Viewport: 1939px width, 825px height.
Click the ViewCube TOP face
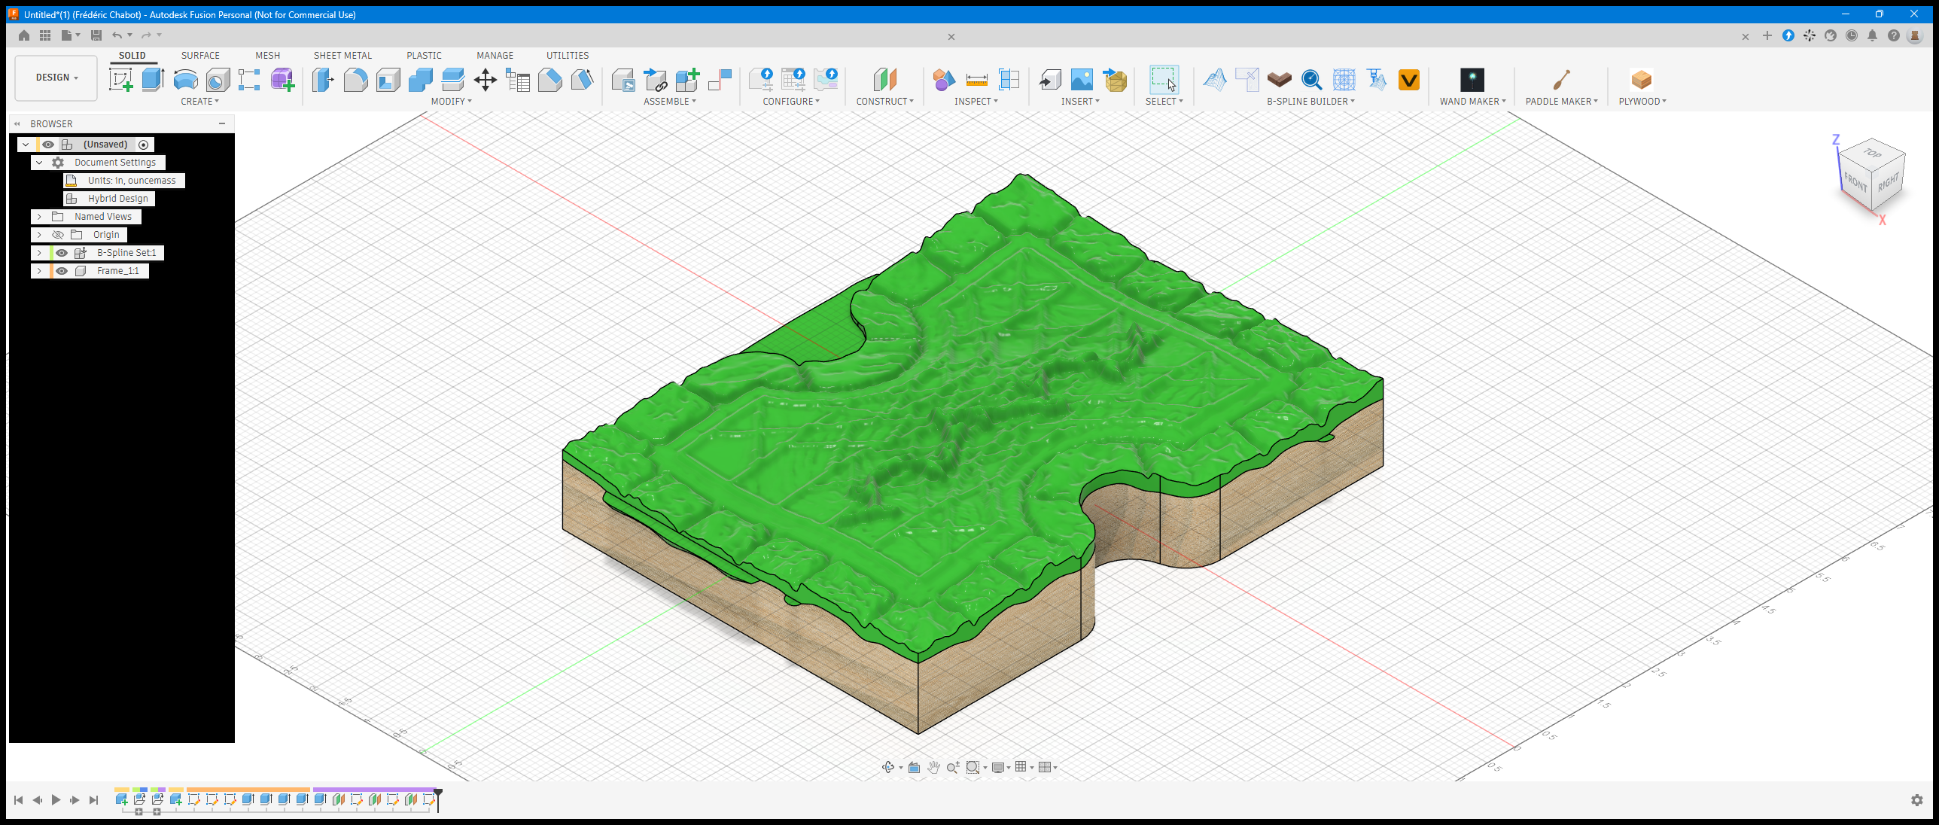point(1872,154)
